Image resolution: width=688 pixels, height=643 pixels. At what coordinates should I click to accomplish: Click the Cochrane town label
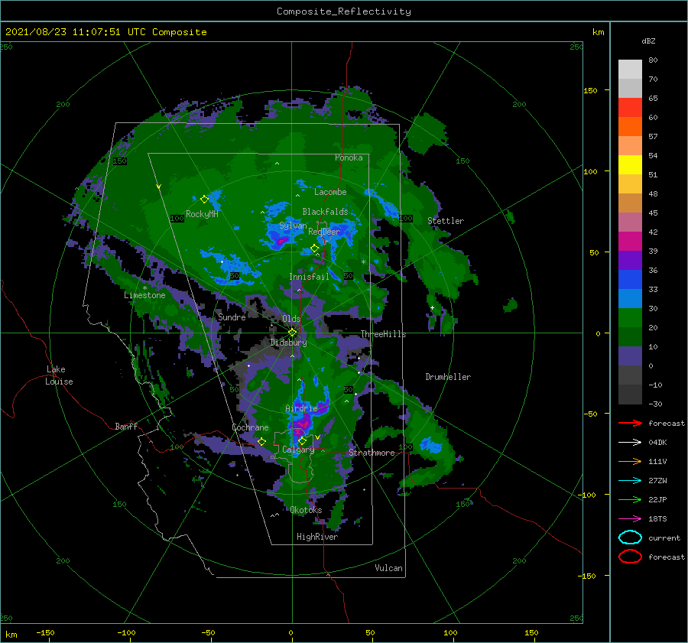250,427
